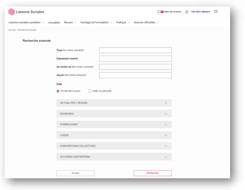Open Mes documents link

[173, 12]
